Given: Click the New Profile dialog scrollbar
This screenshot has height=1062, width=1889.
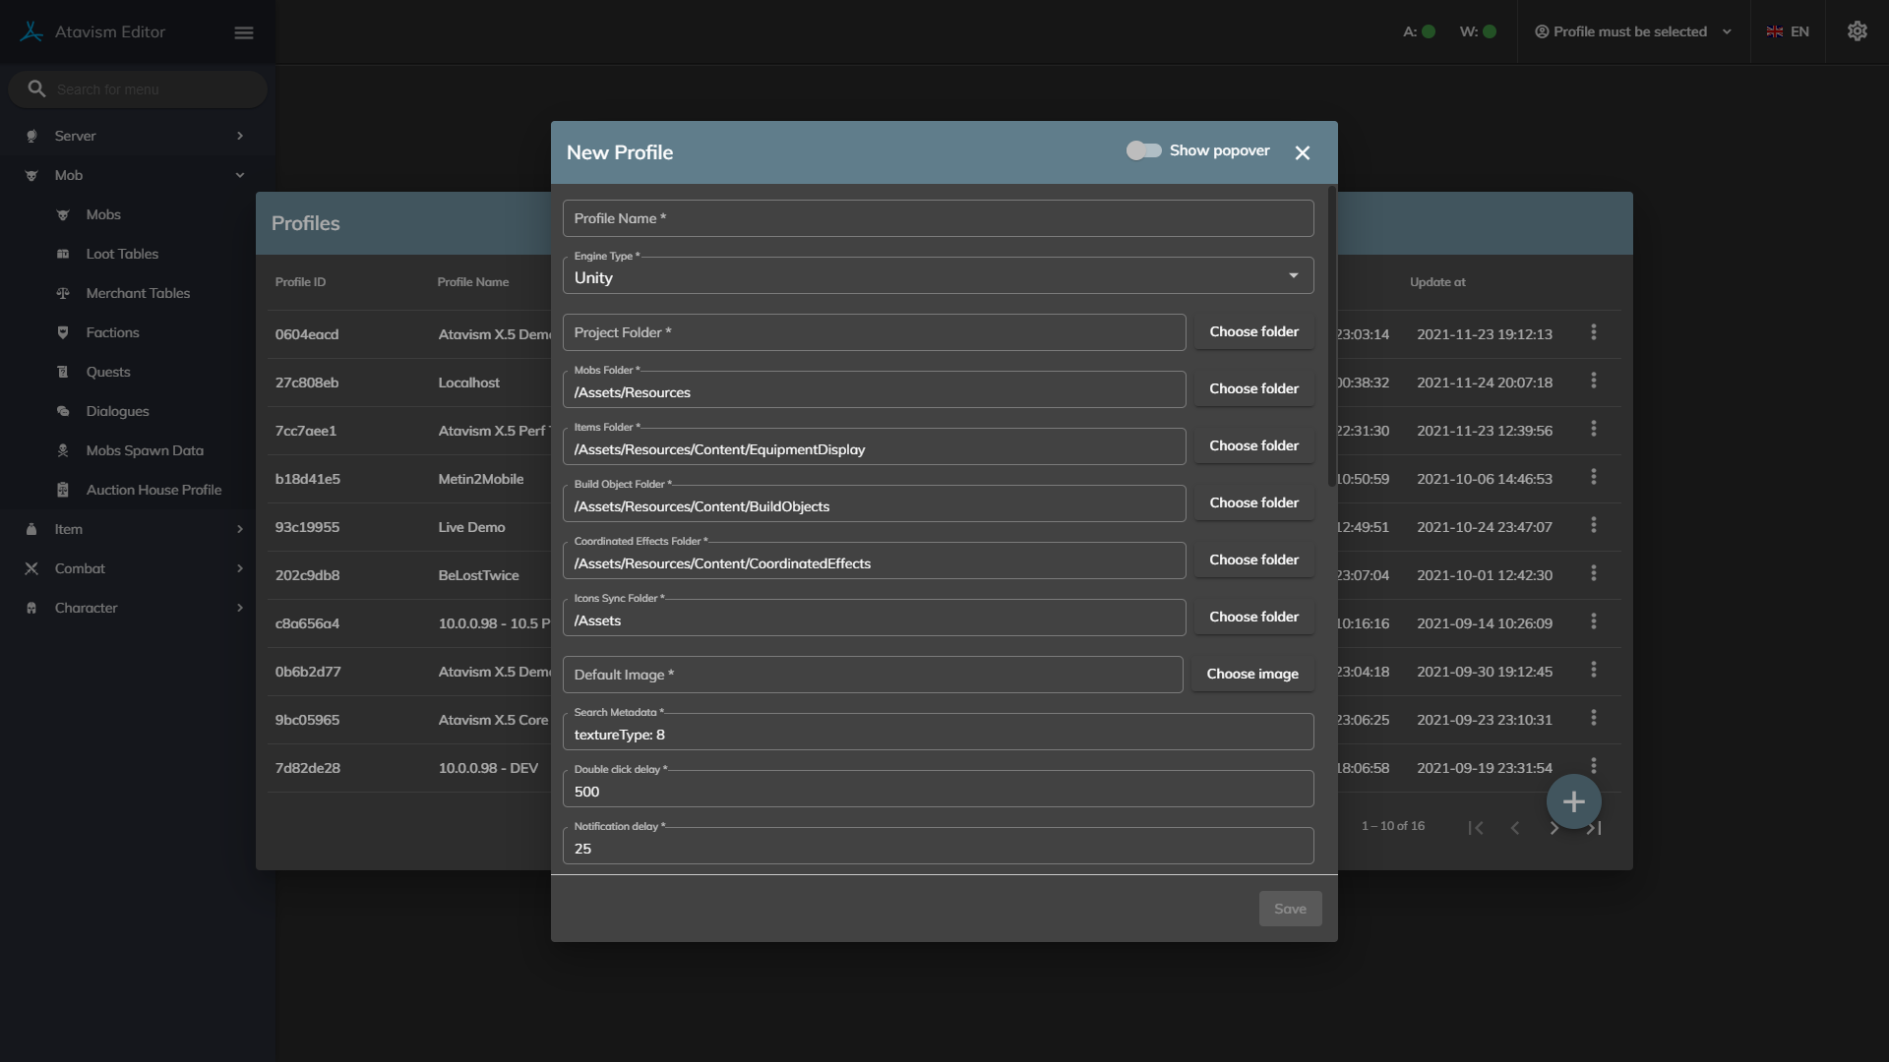Looking at the screenshot, I should click(1332, 334).
